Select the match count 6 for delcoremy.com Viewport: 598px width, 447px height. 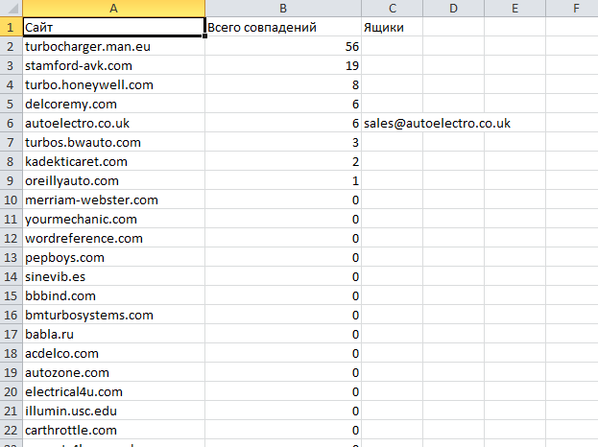tap(283, 104)
